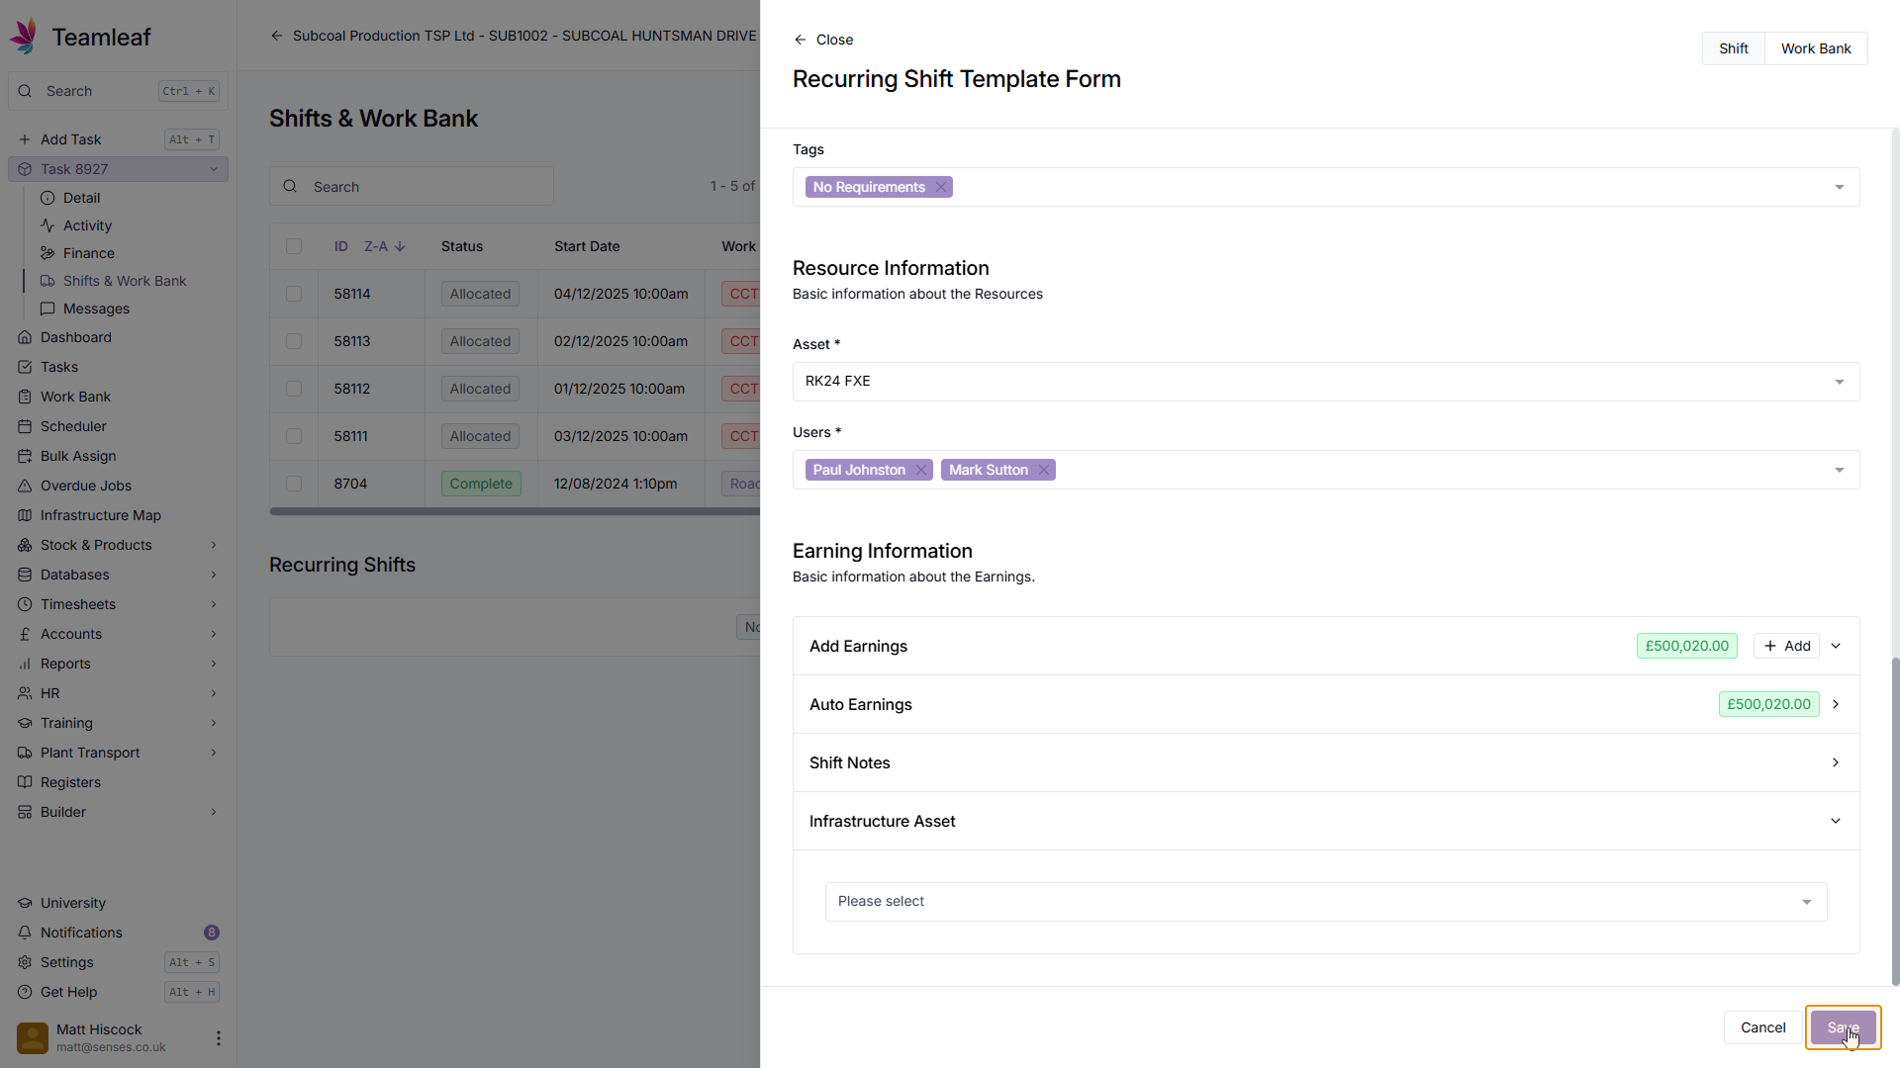The width and height of the screenshot is (1900, 1068).
Task: Select the Shift tab
Action: (x=1733, y=48)
